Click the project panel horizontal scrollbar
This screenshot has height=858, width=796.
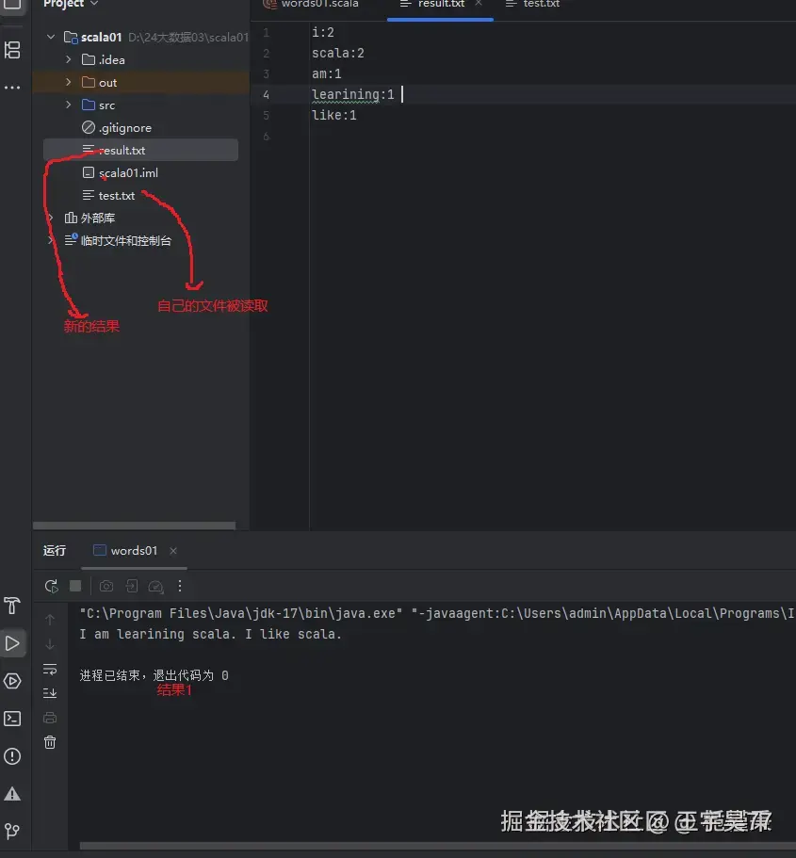click(x=134, y=526)
